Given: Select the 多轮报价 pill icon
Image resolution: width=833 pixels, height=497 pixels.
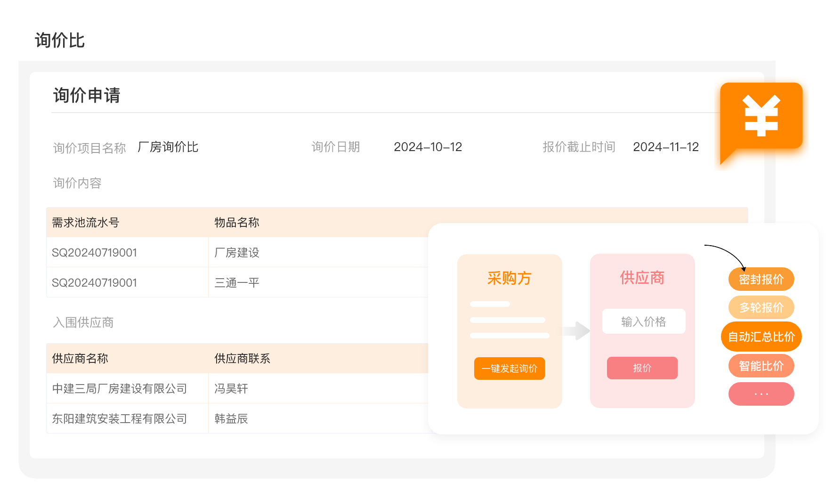Looking at the screenshot, I should click(x=761, y=307).
